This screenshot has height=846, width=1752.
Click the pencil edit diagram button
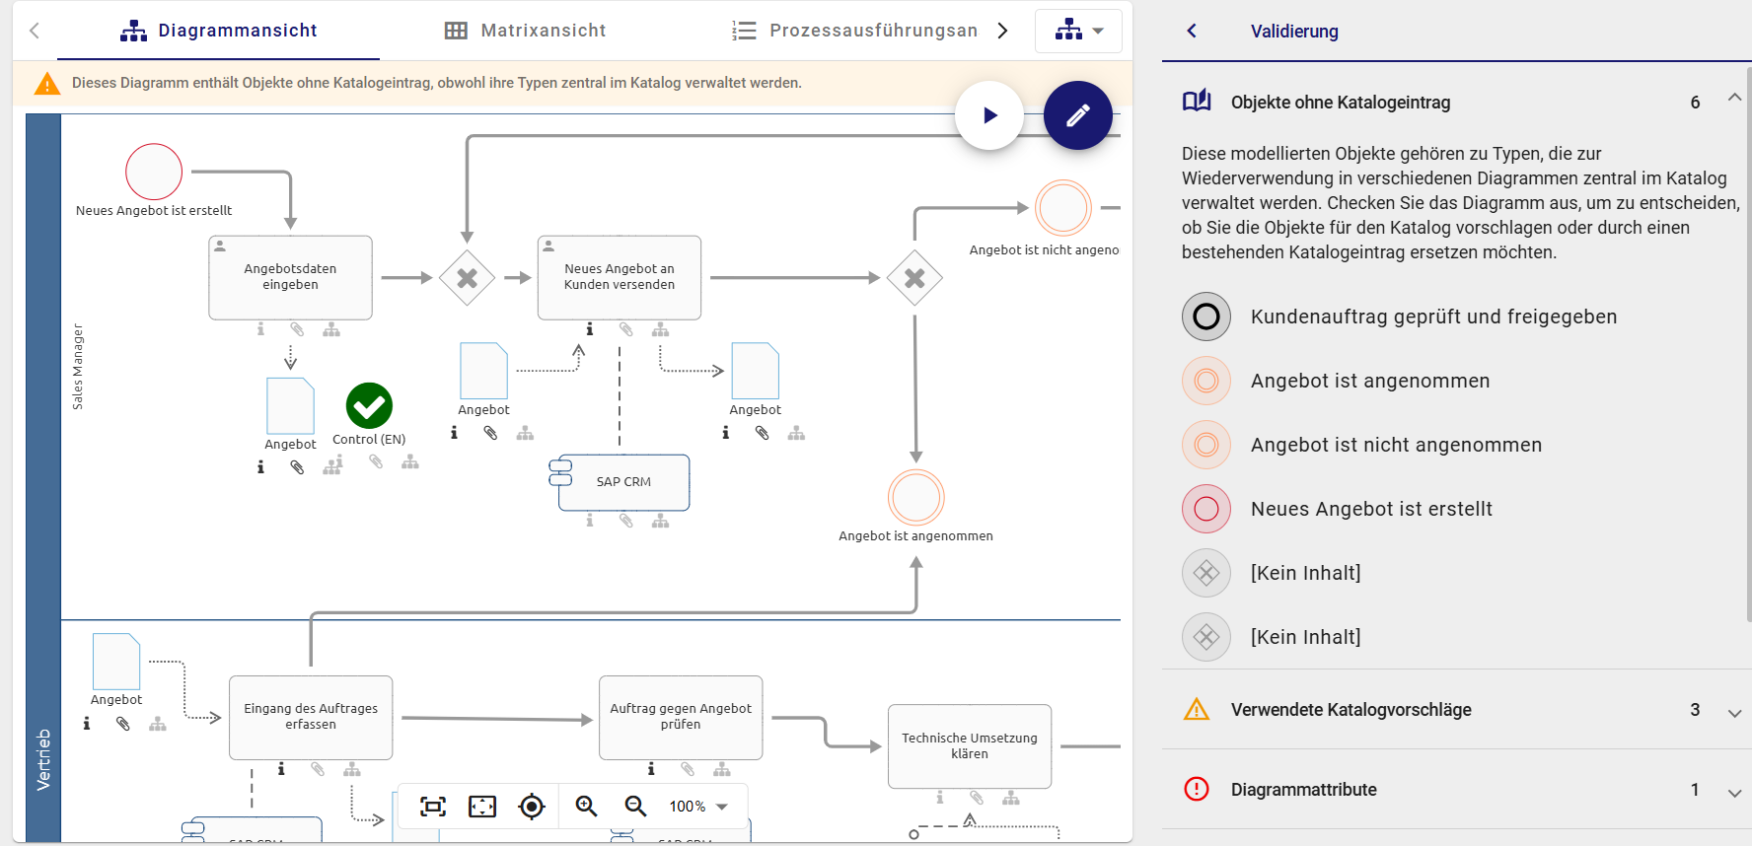click(x=1078, y=115)
